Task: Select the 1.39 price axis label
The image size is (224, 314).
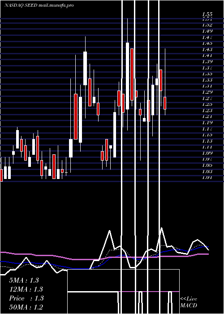Action: 207,62
